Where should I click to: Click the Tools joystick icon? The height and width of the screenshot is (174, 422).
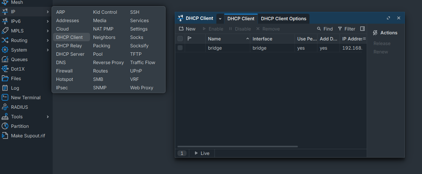point(5,117)
